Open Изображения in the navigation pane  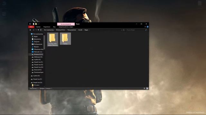(37, 44)
